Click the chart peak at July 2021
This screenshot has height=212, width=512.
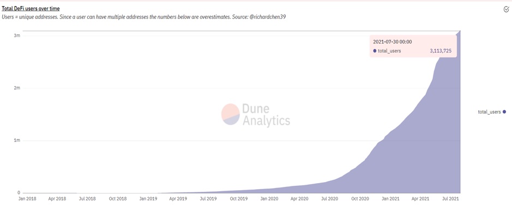coord(460,31)
